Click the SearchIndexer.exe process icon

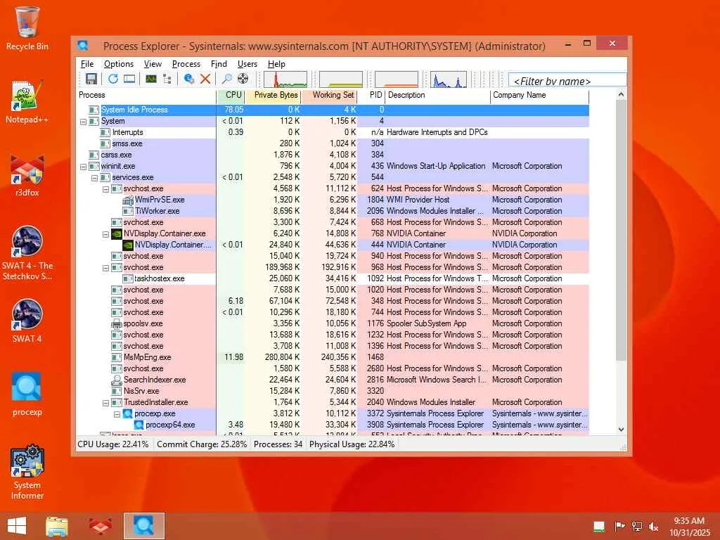117,380
